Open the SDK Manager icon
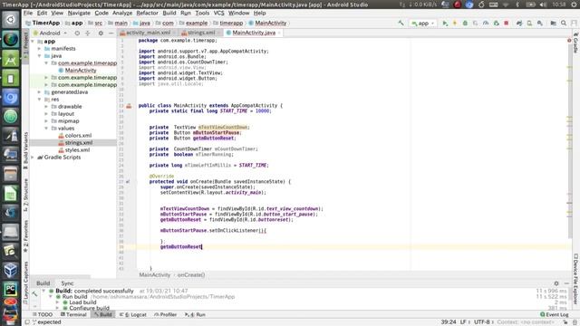This screenshot has width=580, height=326. (x=540, y=23)
